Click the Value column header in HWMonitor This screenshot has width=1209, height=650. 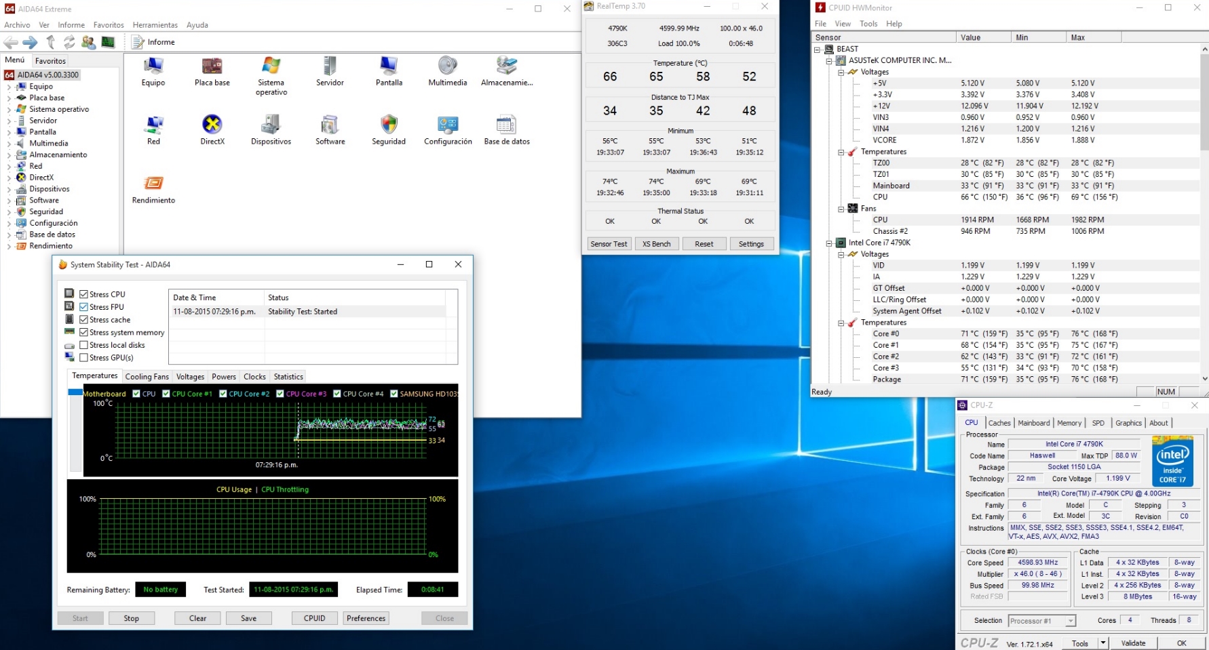point(983,37)
